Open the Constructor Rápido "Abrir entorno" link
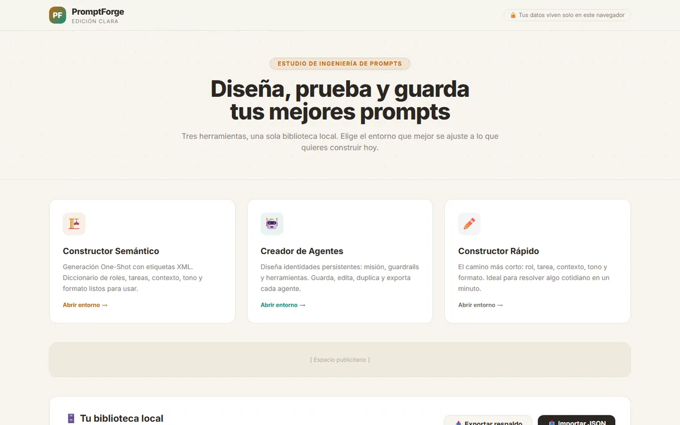Screen dimensions: 680x425 tap(481, 305)
